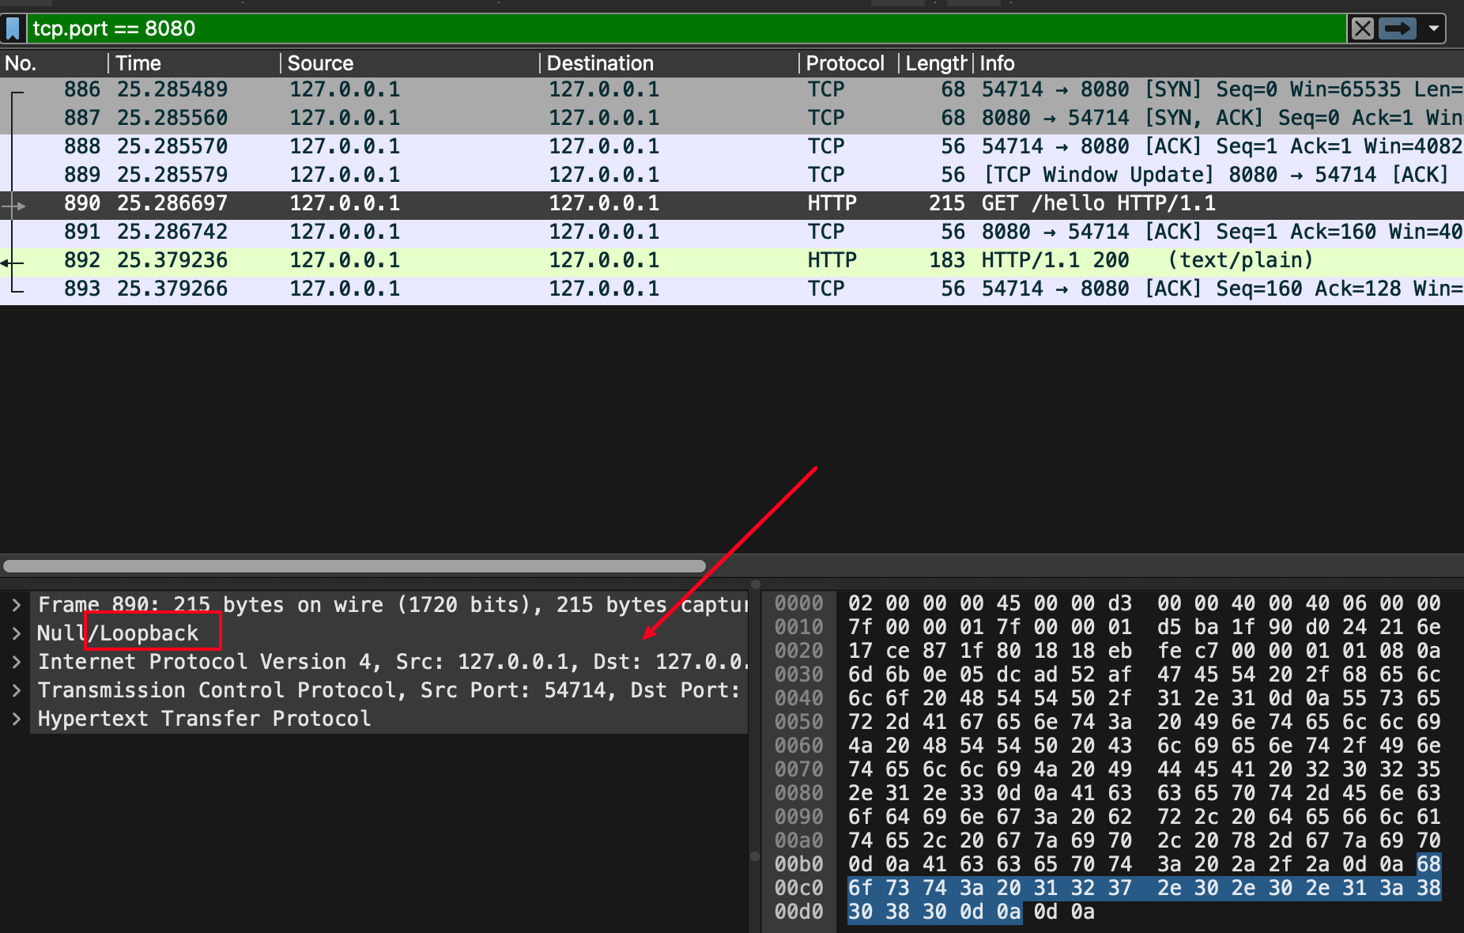Image resolution: width=1464 pixels, height=933 pixels.
Task: Click the horizontal scrollbar of packet list
Action: pos(354,566)
